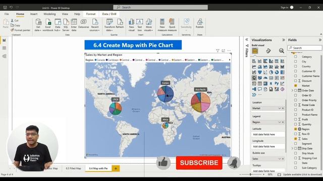The height and width of the screenshot is (181, 323).
Task: Click the Fields search box
Action: [x=305, y=48]
